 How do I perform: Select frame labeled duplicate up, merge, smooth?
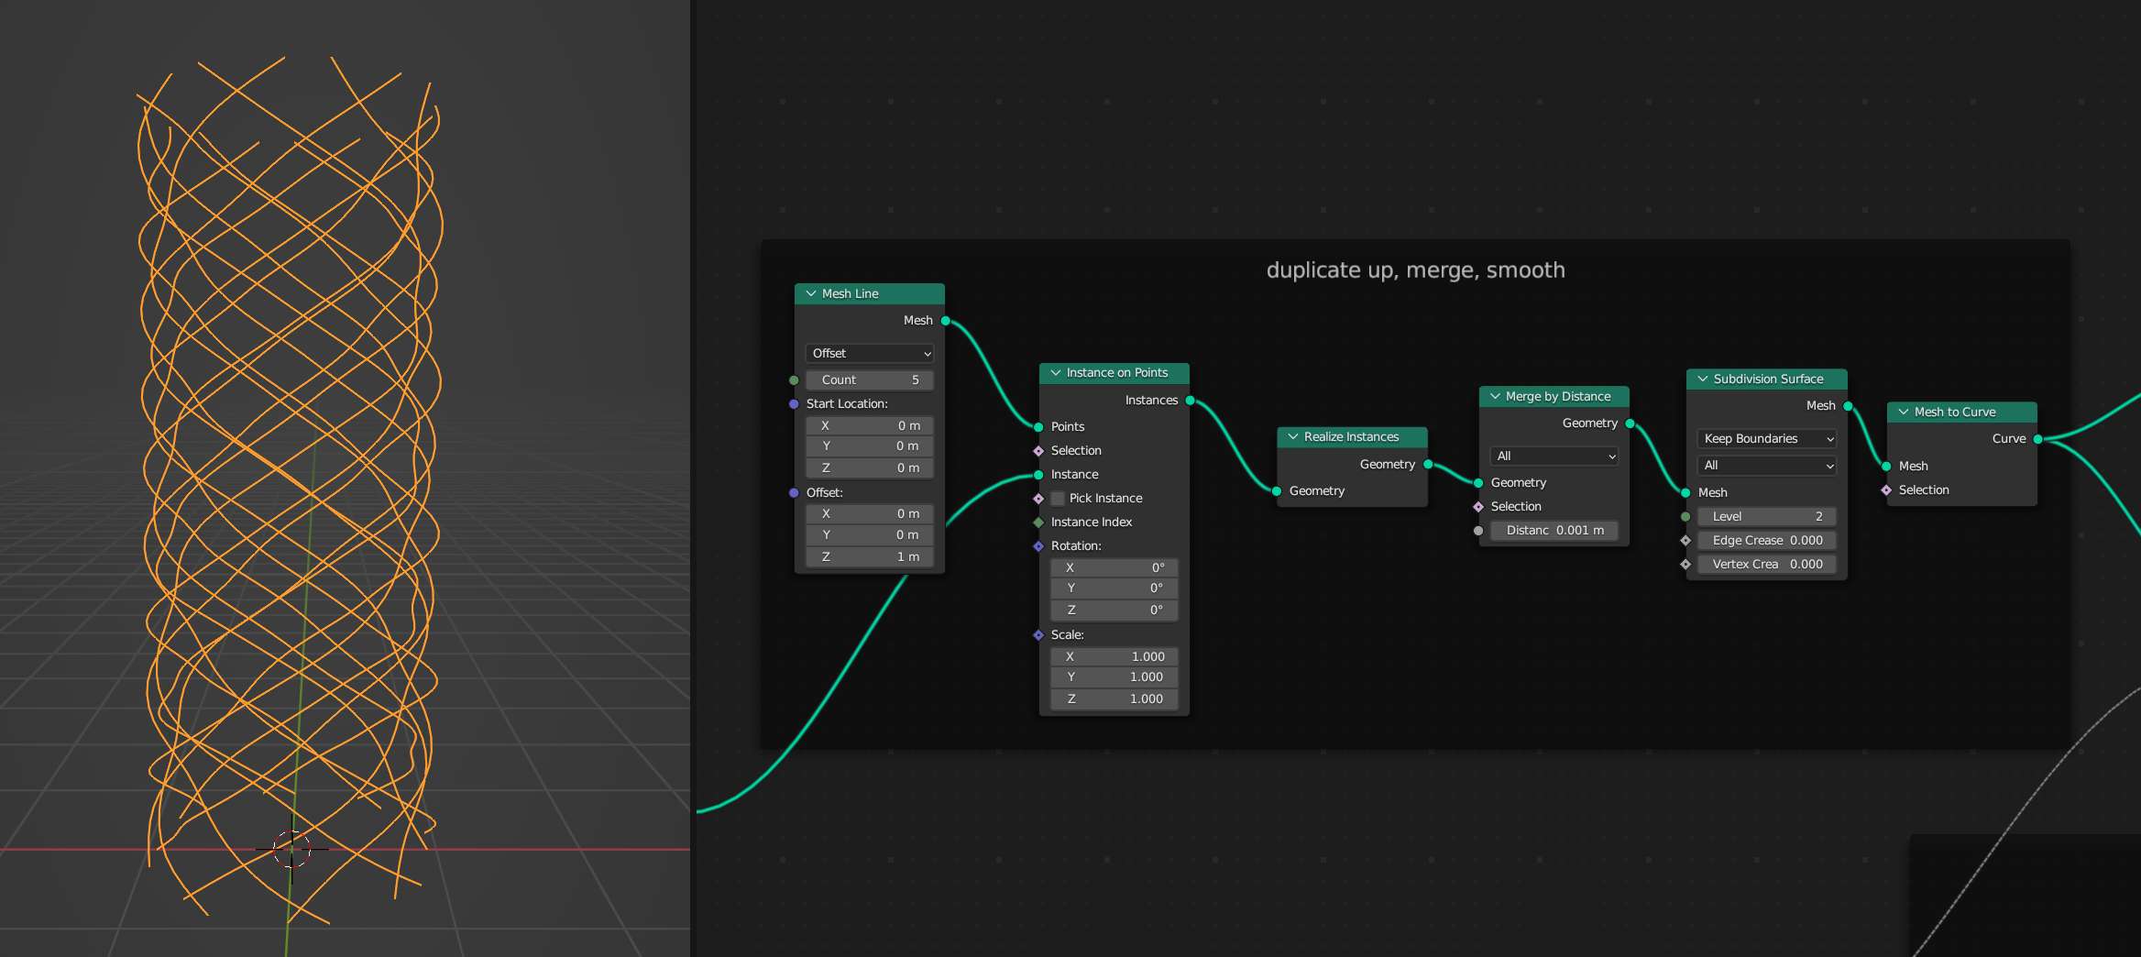pyautogui.click(x=1416, y=270)
